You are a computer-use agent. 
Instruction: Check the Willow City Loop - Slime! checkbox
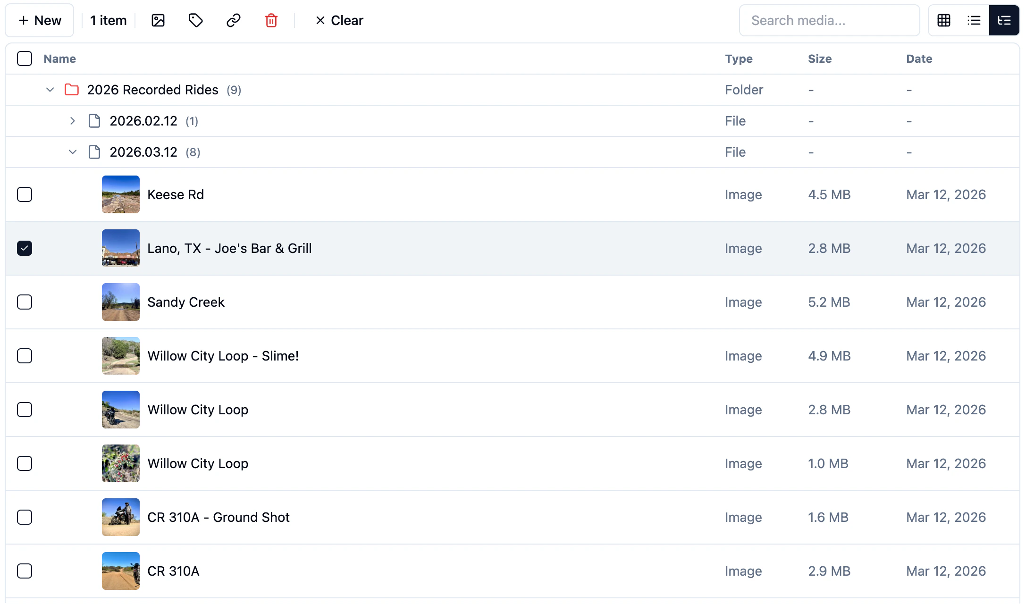click(25, 356)
